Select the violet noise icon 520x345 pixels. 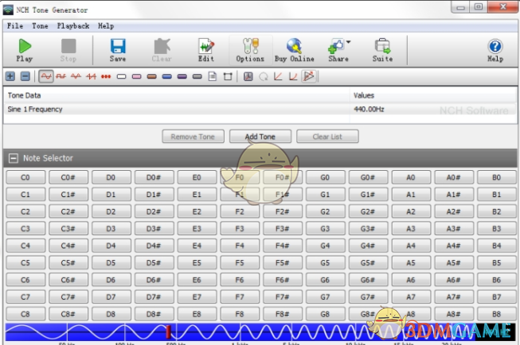point(182,76)
